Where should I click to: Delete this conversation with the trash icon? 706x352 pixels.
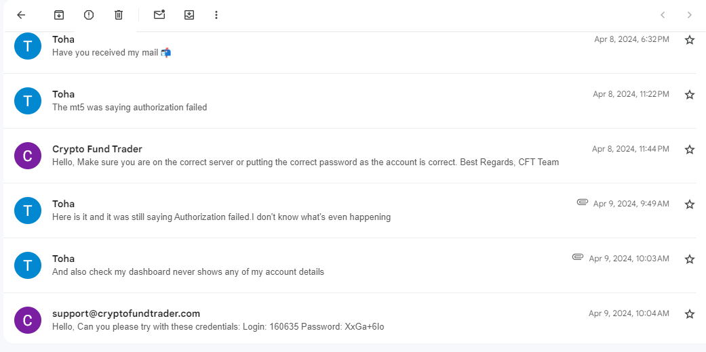point(119,15)
